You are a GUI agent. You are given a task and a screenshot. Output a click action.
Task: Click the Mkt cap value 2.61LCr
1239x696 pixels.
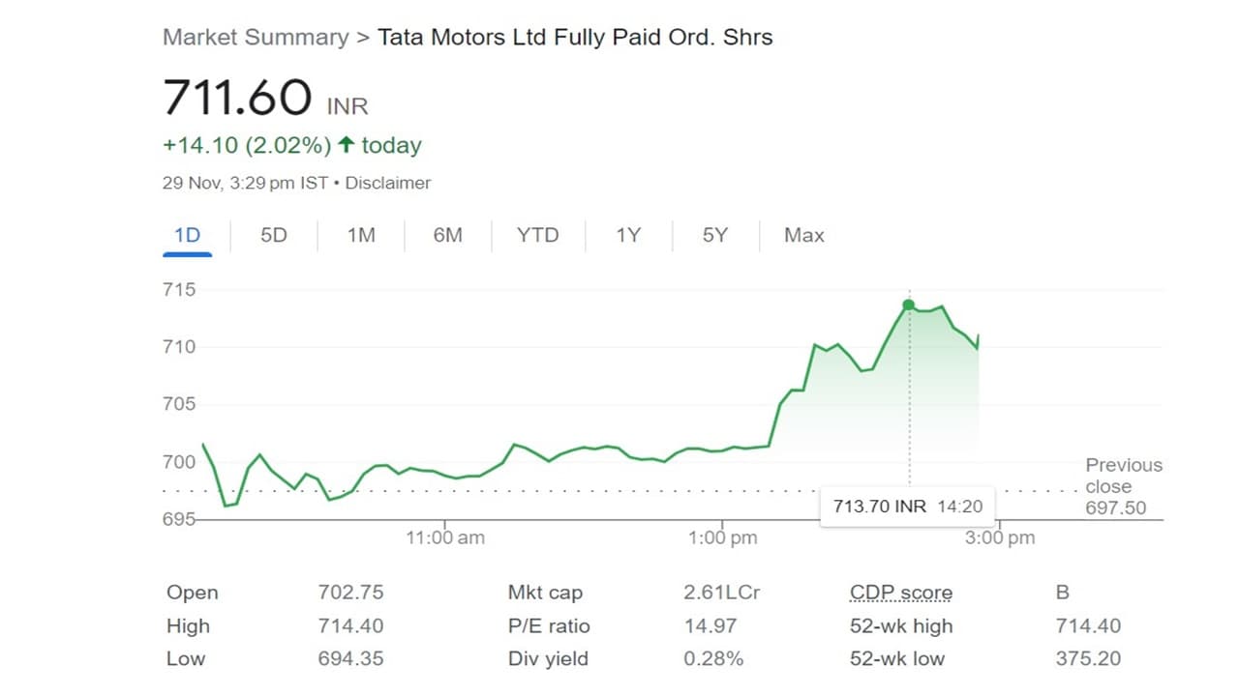coord(722,593)
